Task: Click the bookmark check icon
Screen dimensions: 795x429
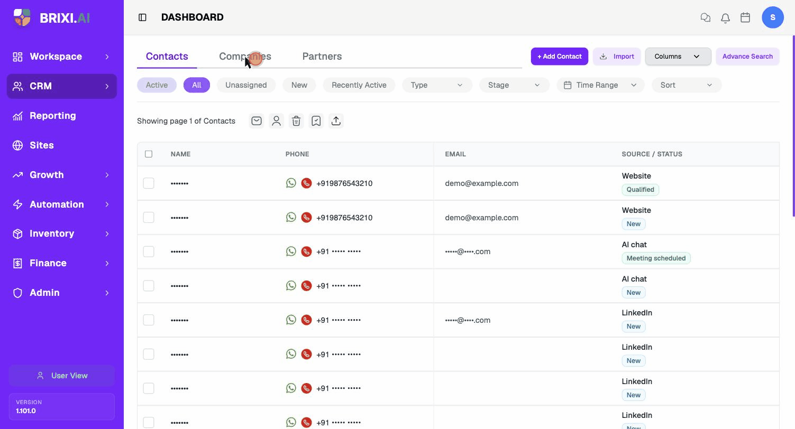Action: click(x=316, y=121)
